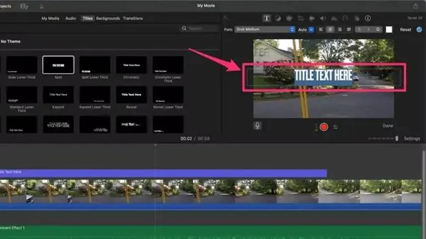Switch to My Media tab
This screenshot has height=239, width=426.
[x=50, y=18]
